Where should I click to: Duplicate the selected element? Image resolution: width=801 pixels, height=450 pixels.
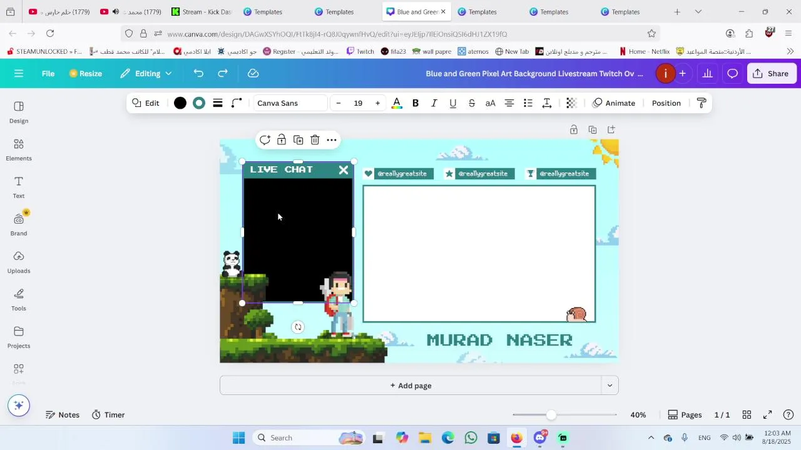click(298, 140)
